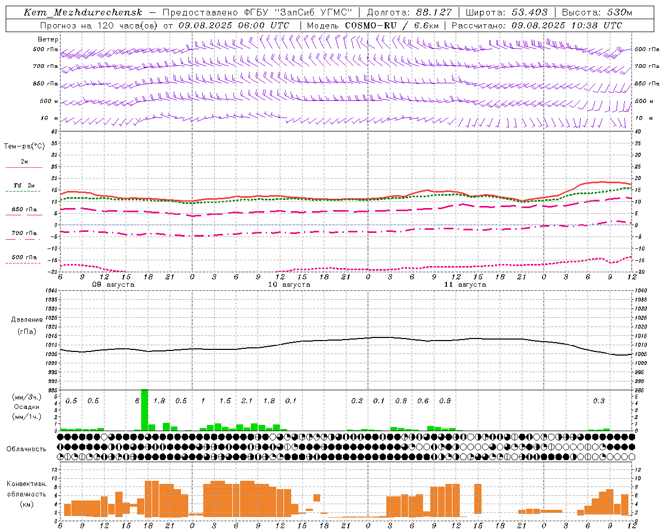Viewport: 662px width, 530px height.
Task: Click the 'Тем-ра(°C)' temperature label
Action: [x=24, y=146]
